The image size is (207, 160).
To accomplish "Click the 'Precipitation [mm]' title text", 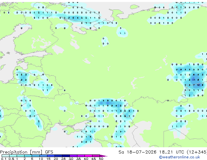I will (21, 152).
